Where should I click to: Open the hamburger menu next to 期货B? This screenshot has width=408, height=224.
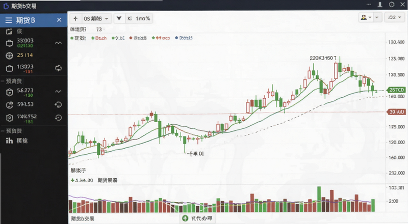tap(9, 20)
